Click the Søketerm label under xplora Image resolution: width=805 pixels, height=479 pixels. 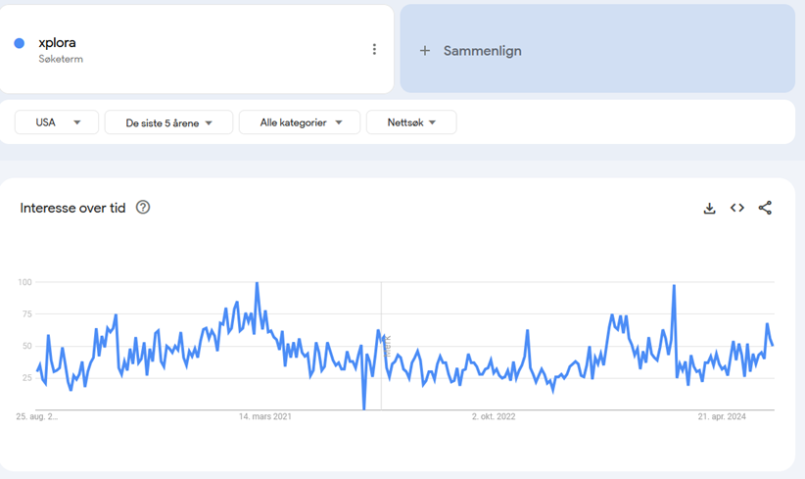[x=61, y=59]
